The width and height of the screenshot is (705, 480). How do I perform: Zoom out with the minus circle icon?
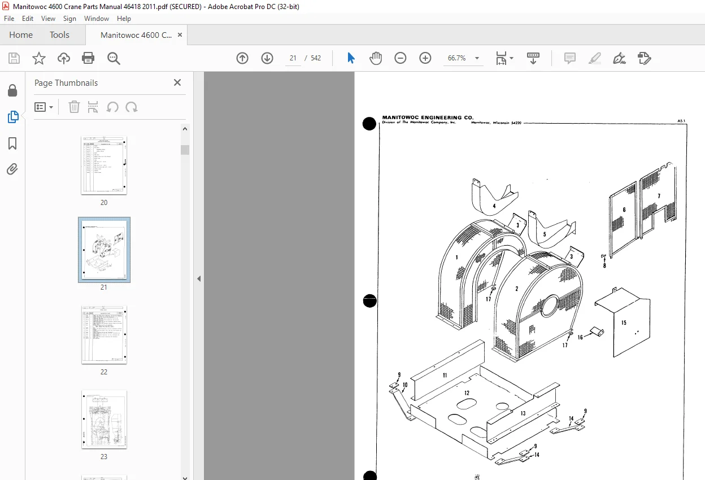click(x=401, y=58)
